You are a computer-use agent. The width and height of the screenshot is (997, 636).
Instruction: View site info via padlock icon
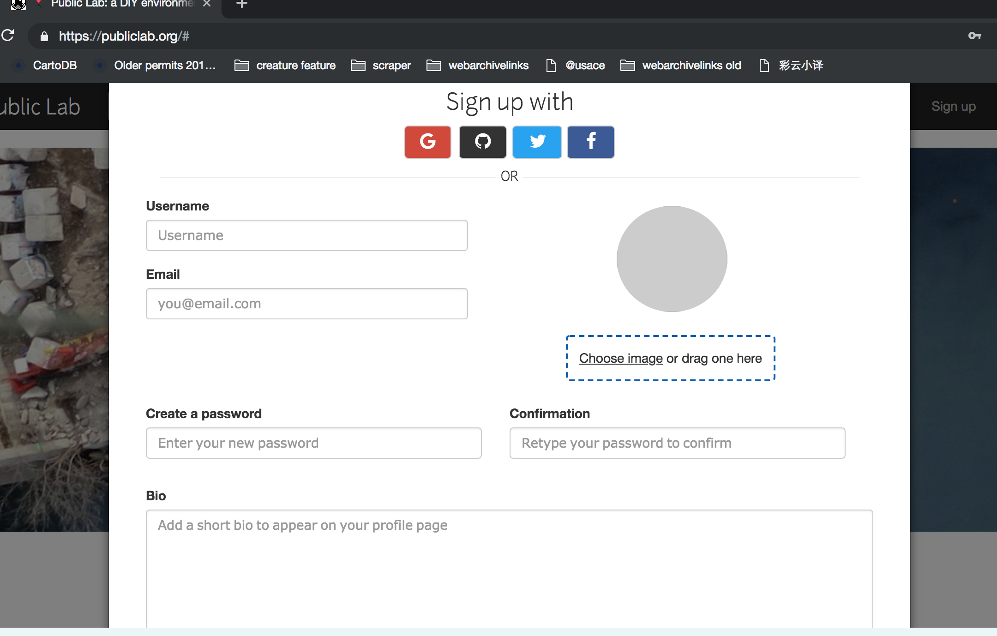coord(44,36)
